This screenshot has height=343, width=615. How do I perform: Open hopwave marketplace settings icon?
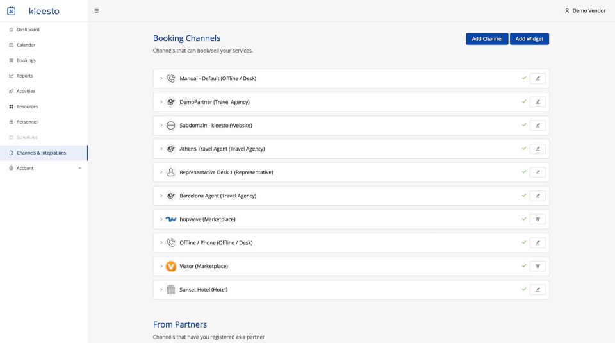click(x=537, y=219)
